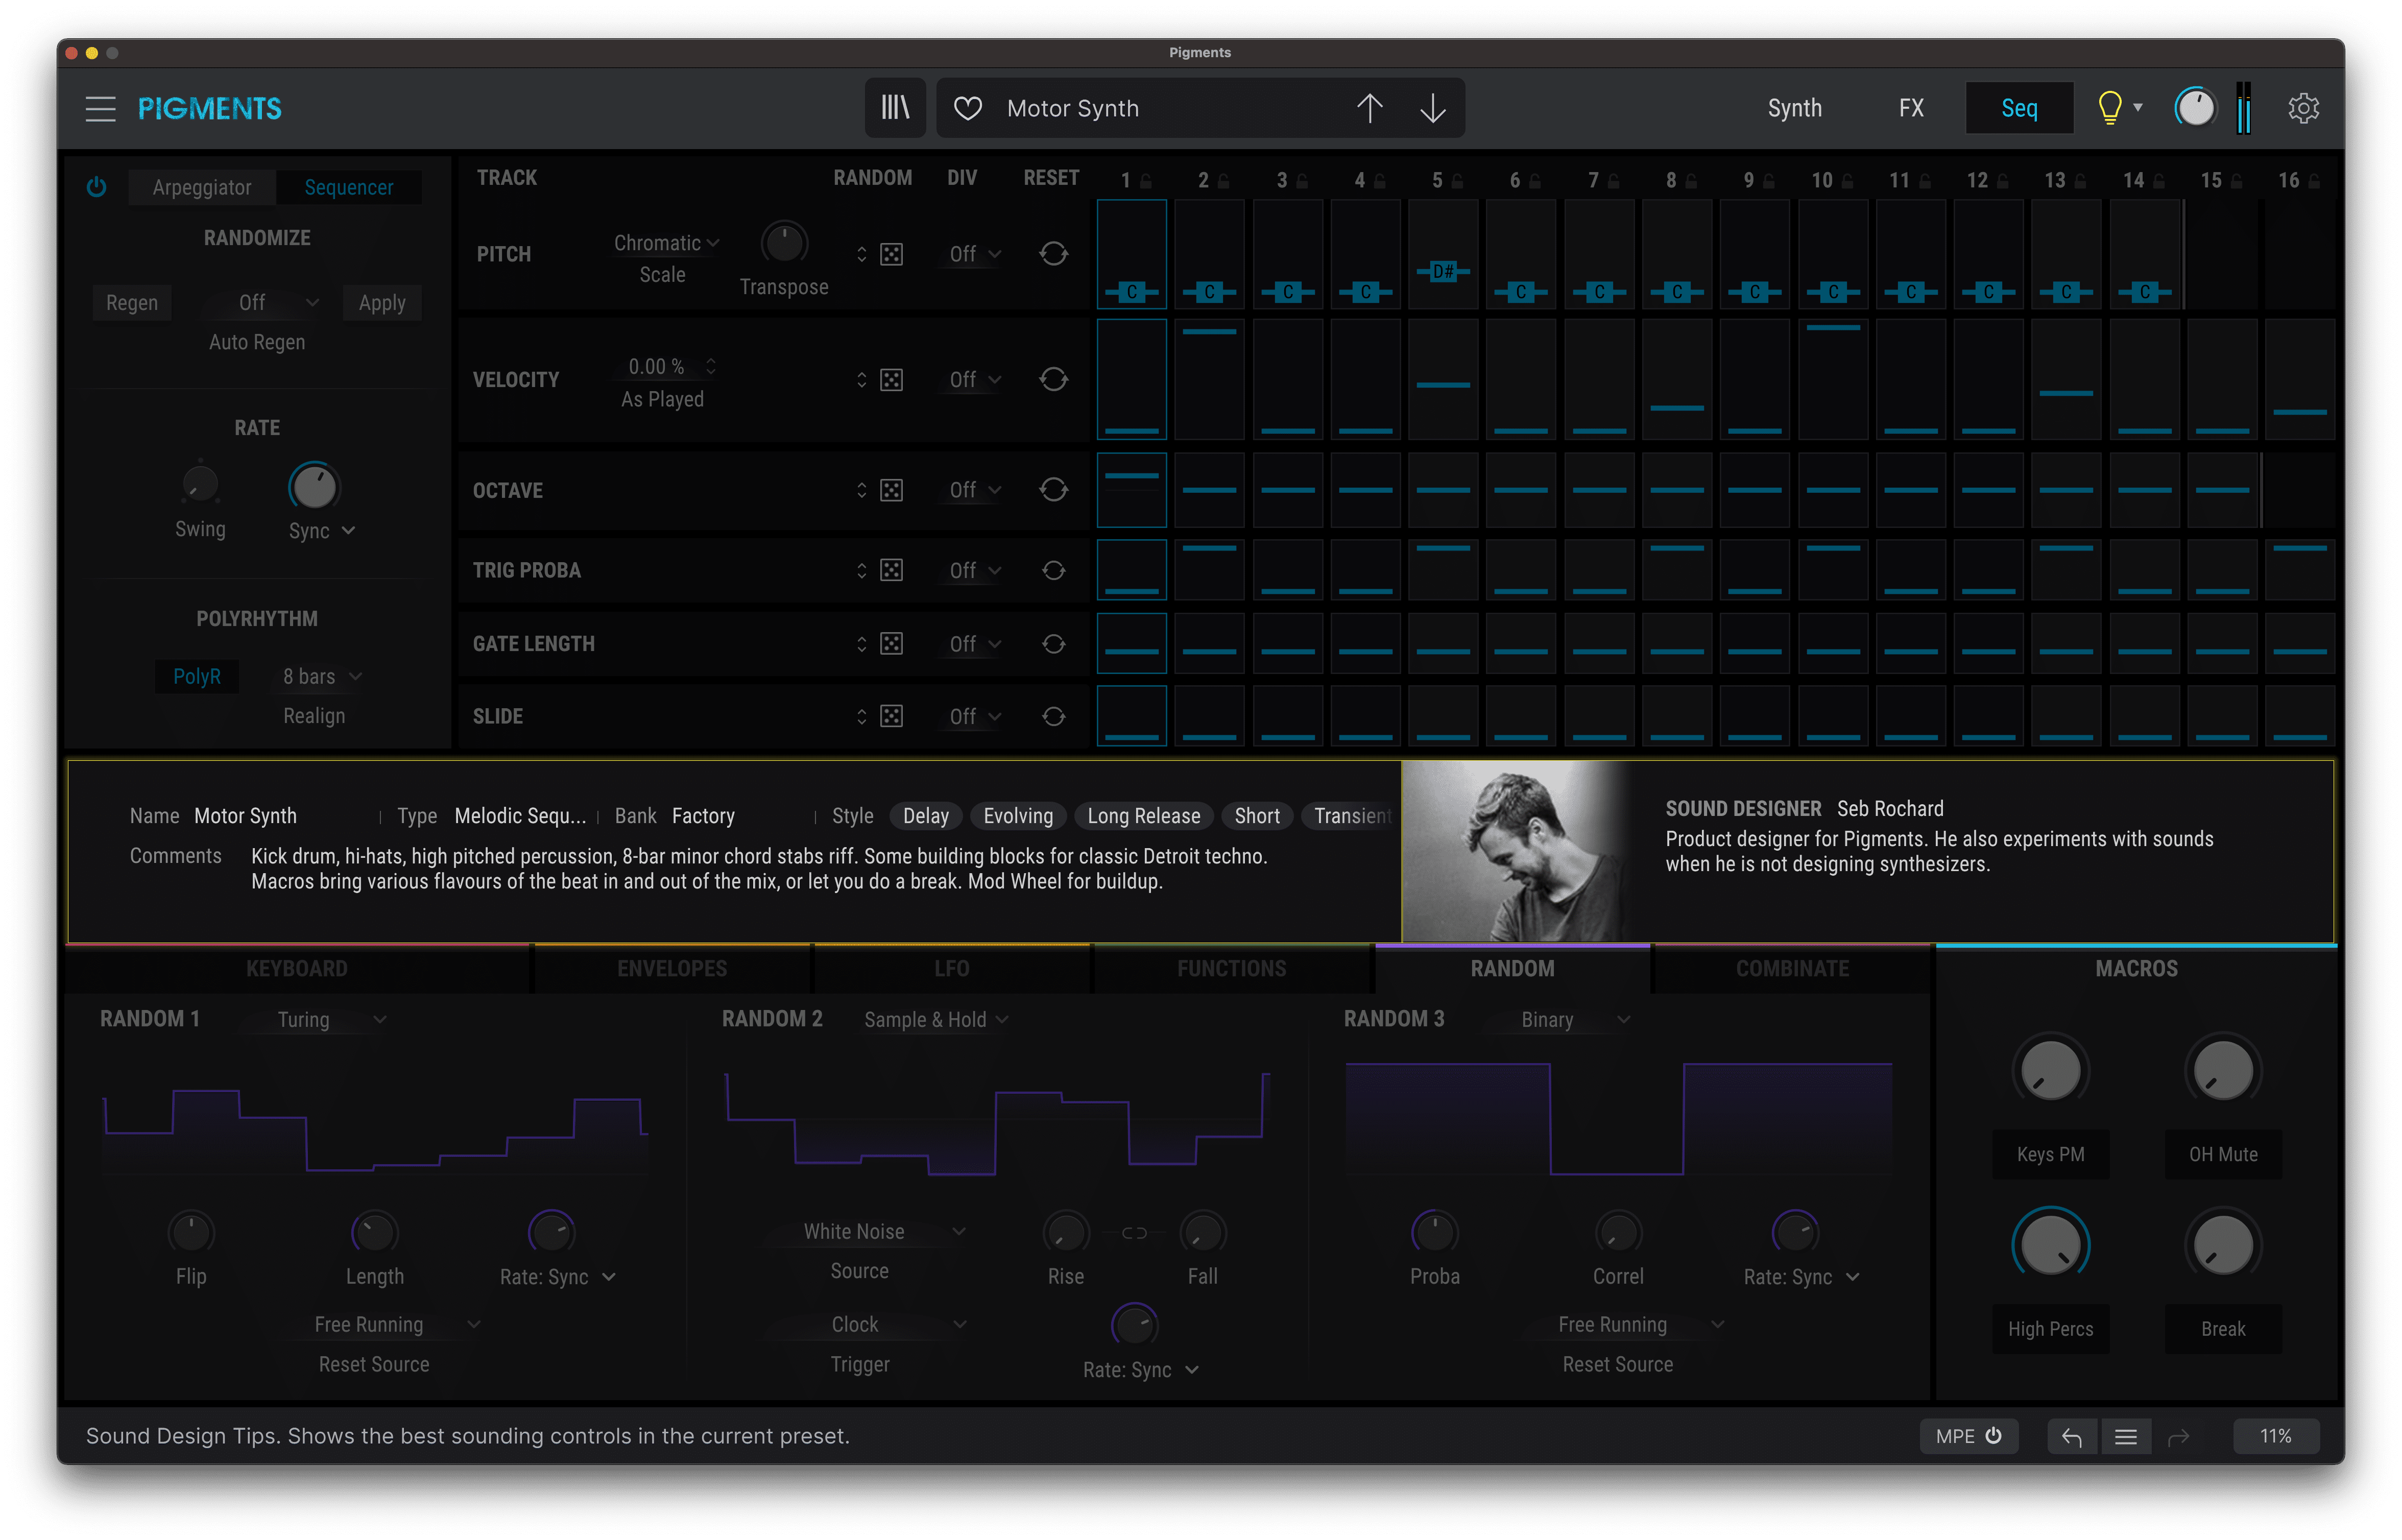Image resolution: width=2402 pixels, height=1540 pixels.
Task: Reset the Slide track with circular arrow
Action: pos(1053,716)
